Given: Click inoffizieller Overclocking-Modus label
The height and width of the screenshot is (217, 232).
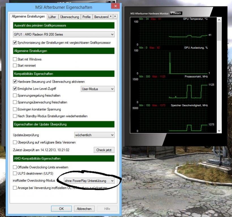Looking at the screenshot, I should pos(34,181).
